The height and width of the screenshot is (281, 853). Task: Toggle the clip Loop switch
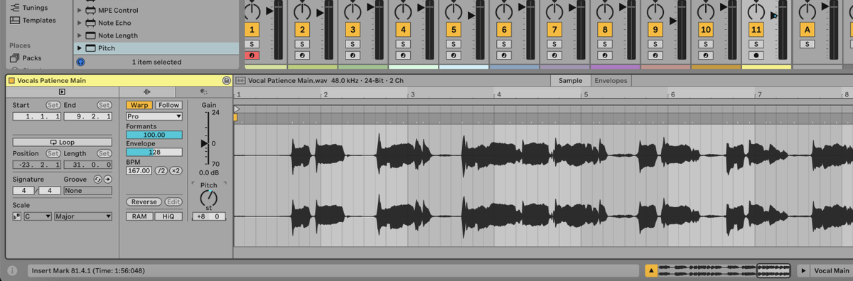[x=62, y=143]
